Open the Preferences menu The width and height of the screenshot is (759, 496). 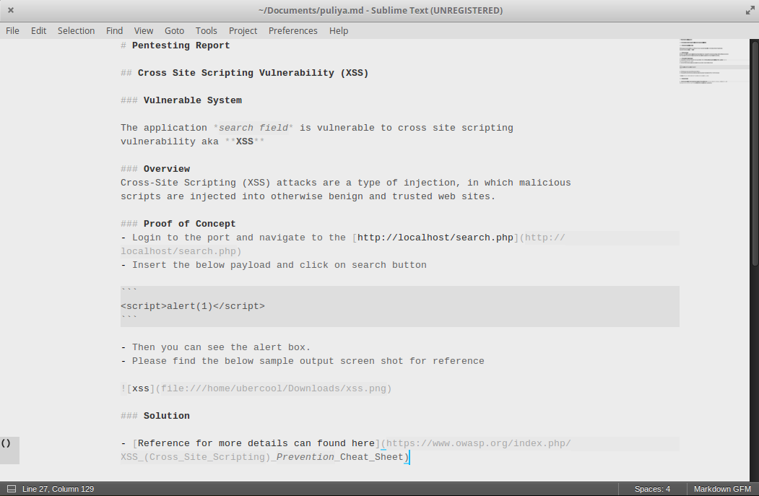point(292,30)
